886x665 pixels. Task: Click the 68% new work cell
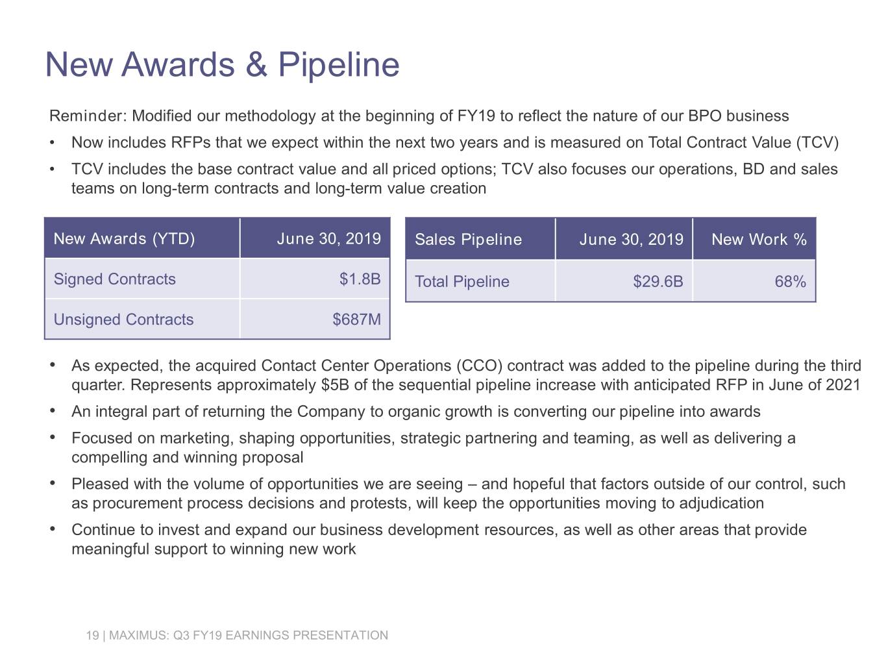pyautogui.click(x=790, y=282)
